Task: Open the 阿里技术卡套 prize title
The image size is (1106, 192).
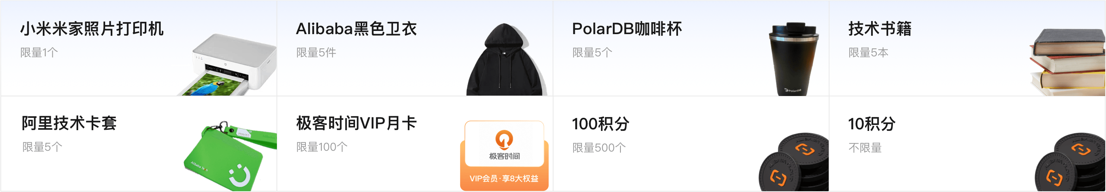Action: (69, 123)
